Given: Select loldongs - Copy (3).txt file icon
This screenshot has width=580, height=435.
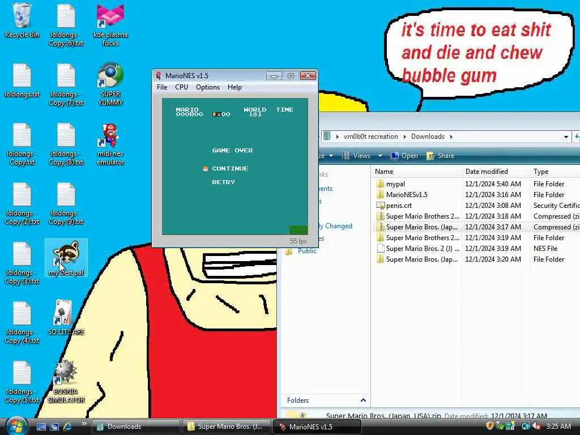Looking at the screenshot, I should 22,263.
